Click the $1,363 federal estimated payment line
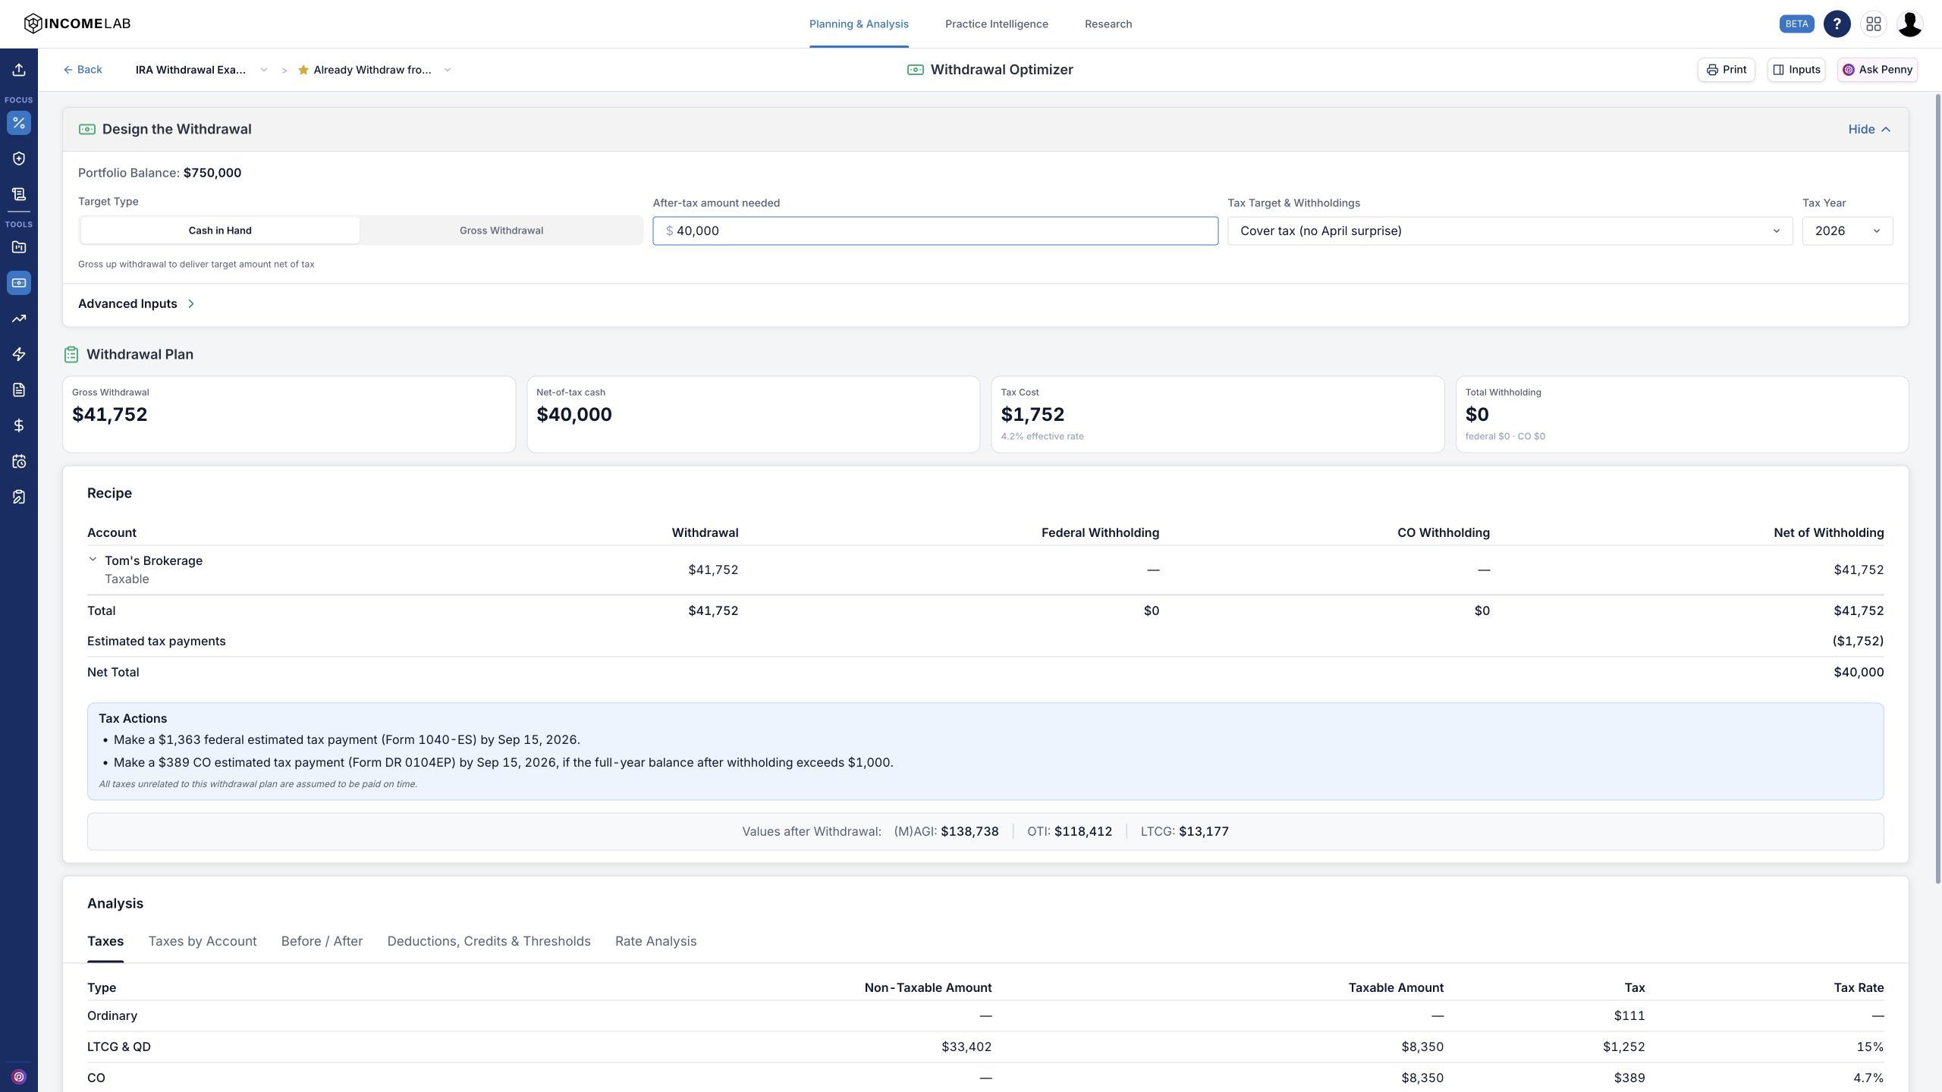Screen dimensions: 1942x1092 pyautogui.click(x=347, y=739)
